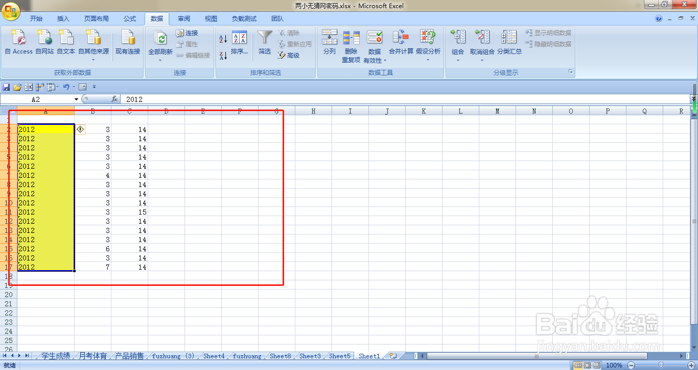Open 现有连接 existing connections

click(128, 42)
